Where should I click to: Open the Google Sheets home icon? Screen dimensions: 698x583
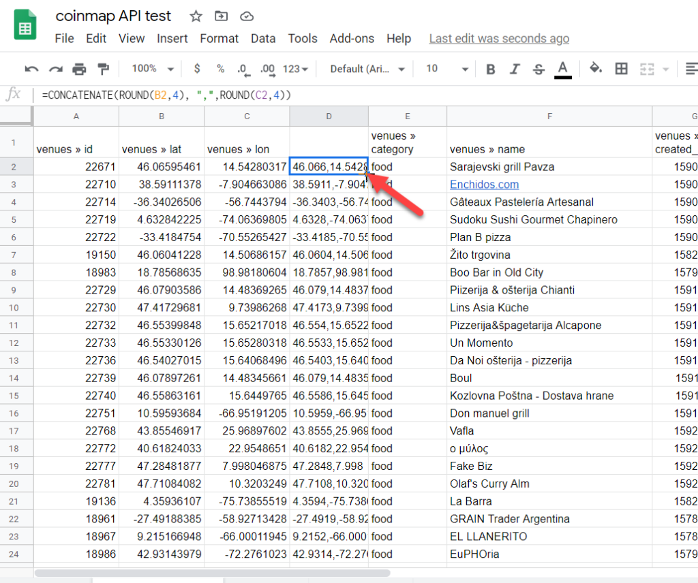25,25
